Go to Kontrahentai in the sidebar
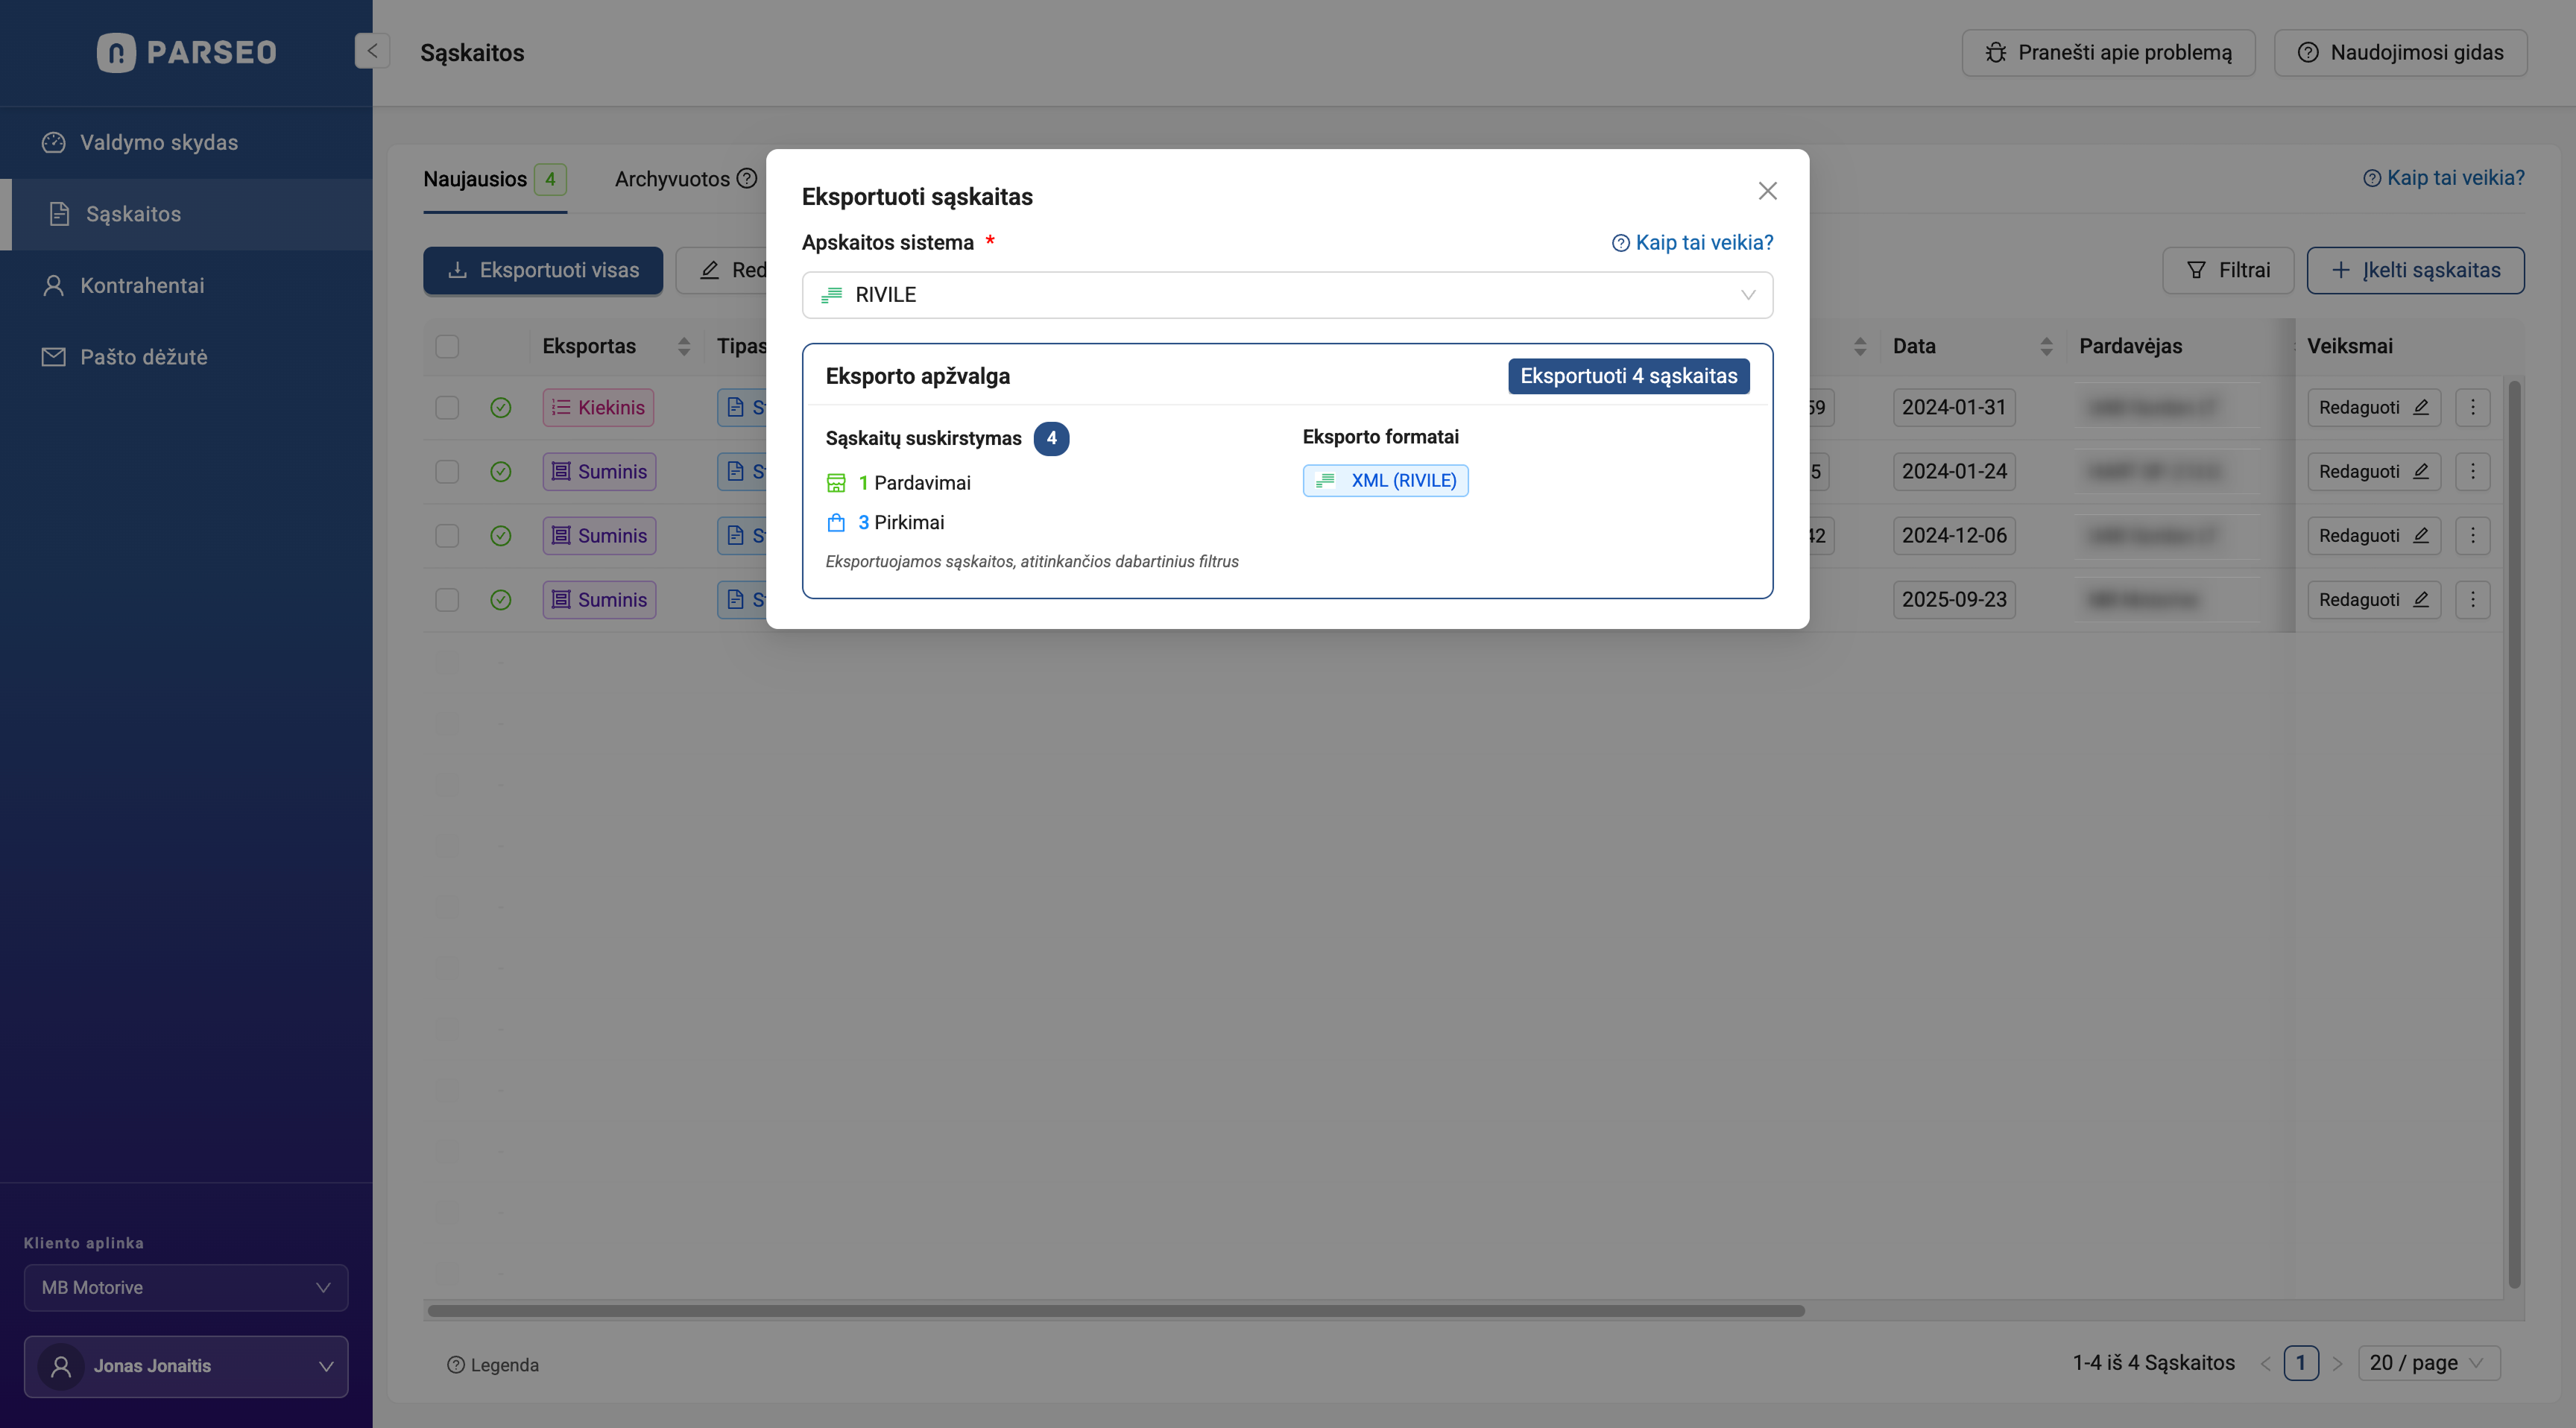Image resolution: width=2576 pixels, height=1428 pixels. 142,286
